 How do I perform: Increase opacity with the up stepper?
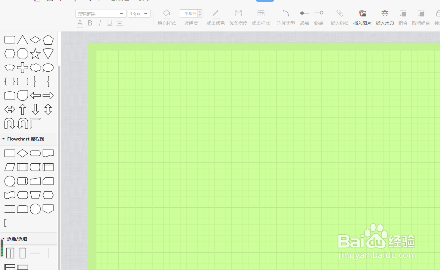coord(200,12)
